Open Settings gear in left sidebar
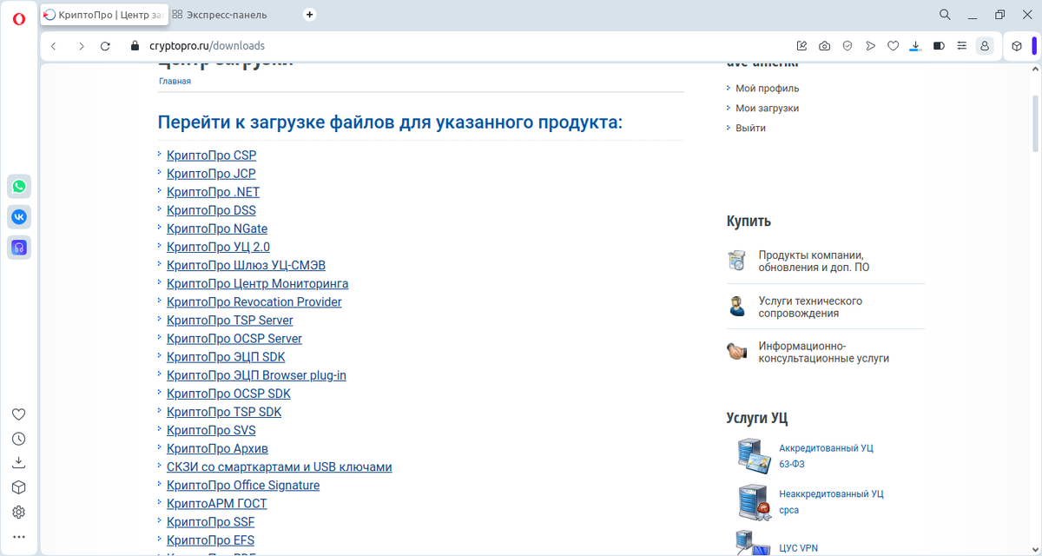The width and height of the screenshot is (1042, 556). click(x=19, y=513)
